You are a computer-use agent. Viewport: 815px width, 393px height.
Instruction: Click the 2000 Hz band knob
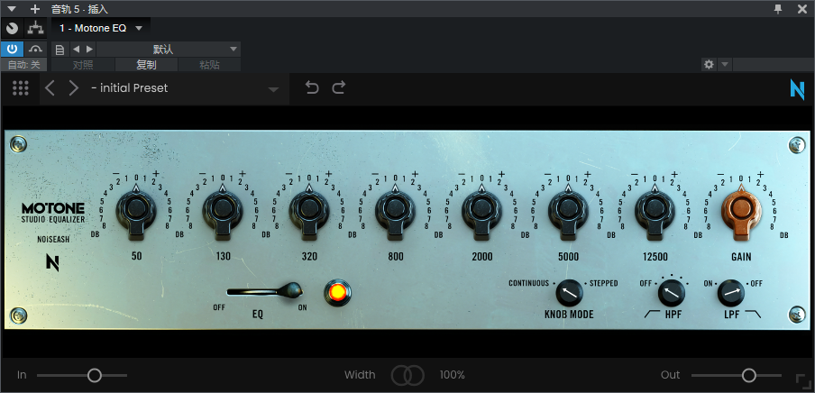click(482, 209)
